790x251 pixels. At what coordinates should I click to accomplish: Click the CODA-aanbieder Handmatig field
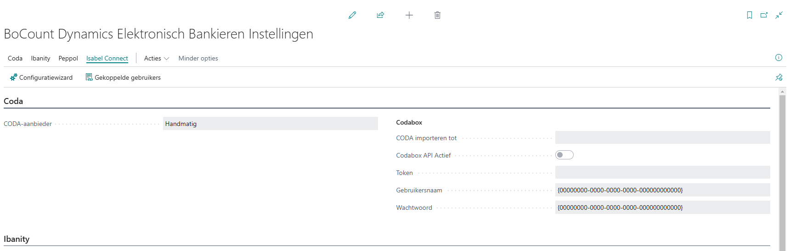point(270,124)
